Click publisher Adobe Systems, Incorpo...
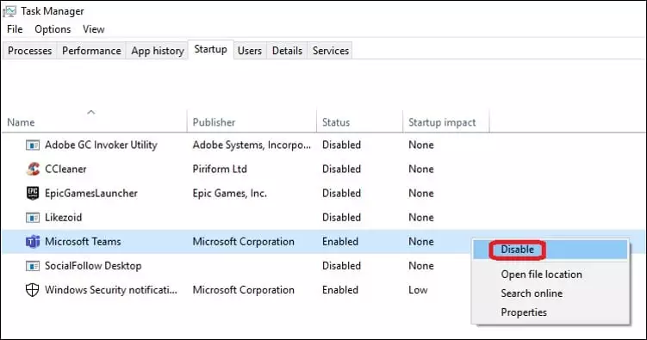Screen dimensions: 647x340 252,145
